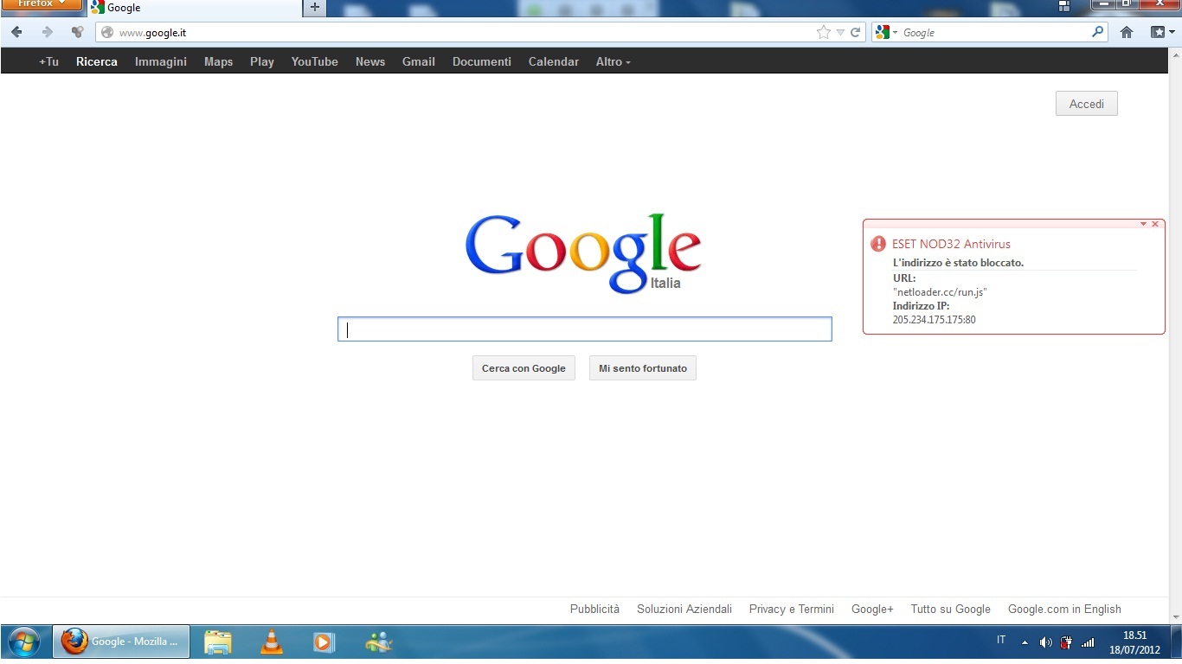
Task: Click the ESET red alert icon
Action: (x=878, y=244)
